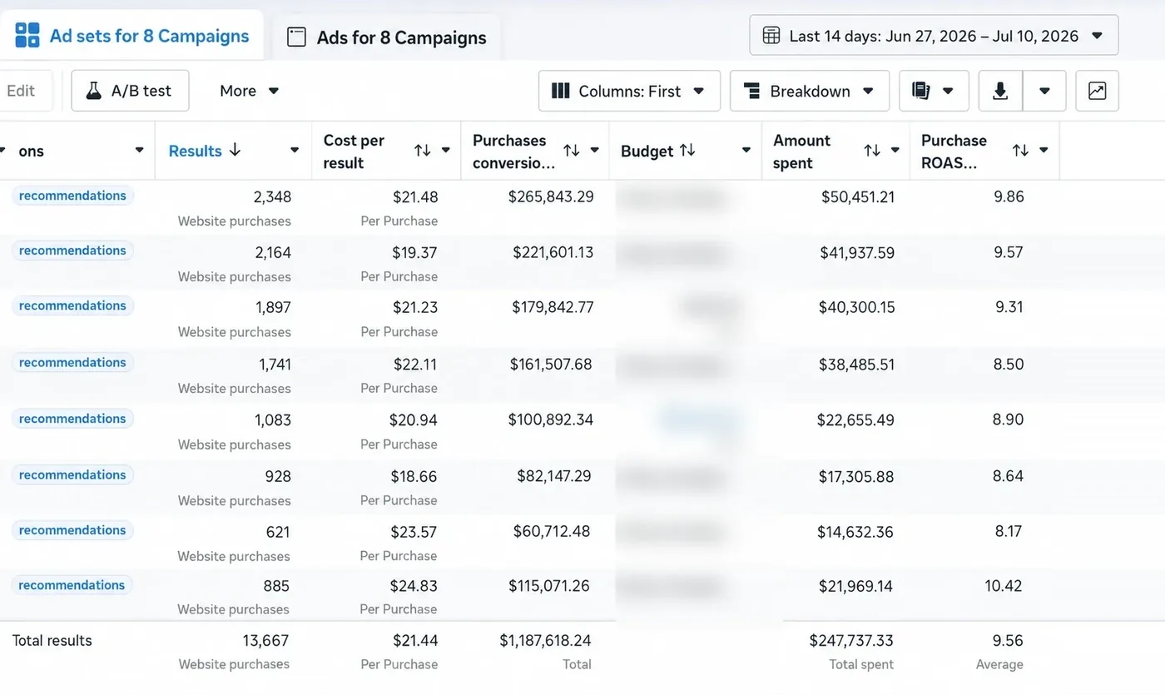
Task: Switch to Ads for 8 Campaigns tab
Action: (386, 37)
